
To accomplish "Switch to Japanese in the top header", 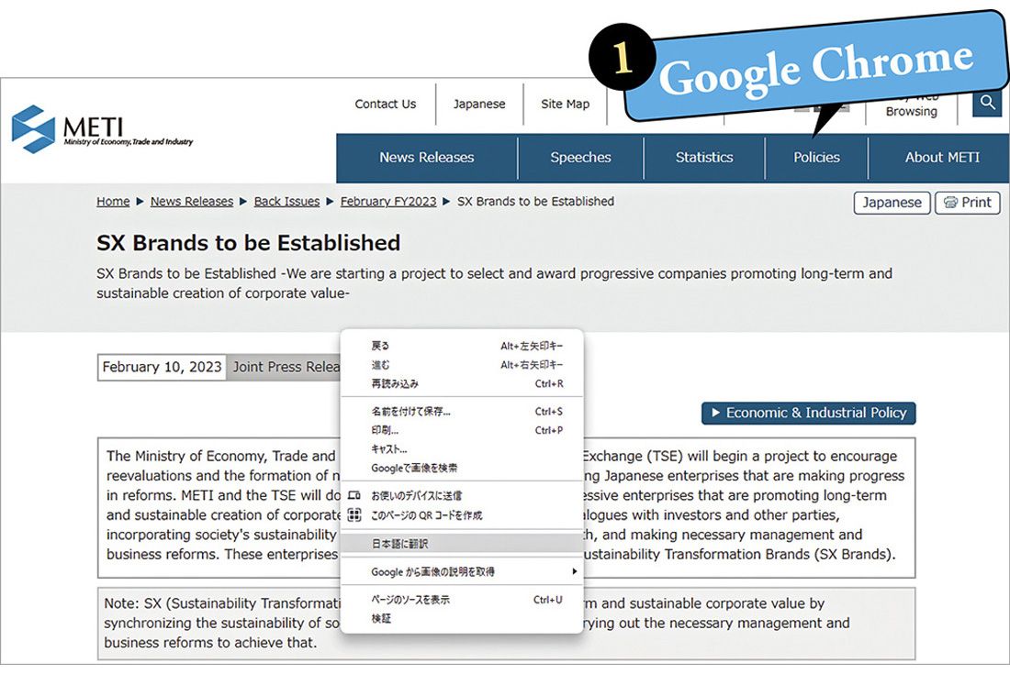I will point(479,105).
